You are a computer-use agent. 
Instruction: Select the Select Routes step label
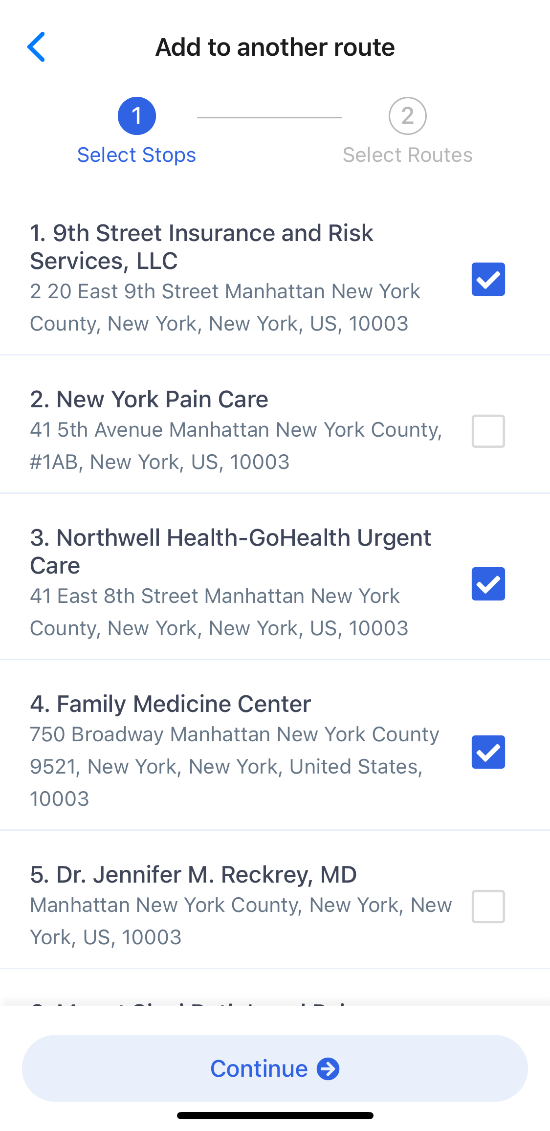coord(408,155)
